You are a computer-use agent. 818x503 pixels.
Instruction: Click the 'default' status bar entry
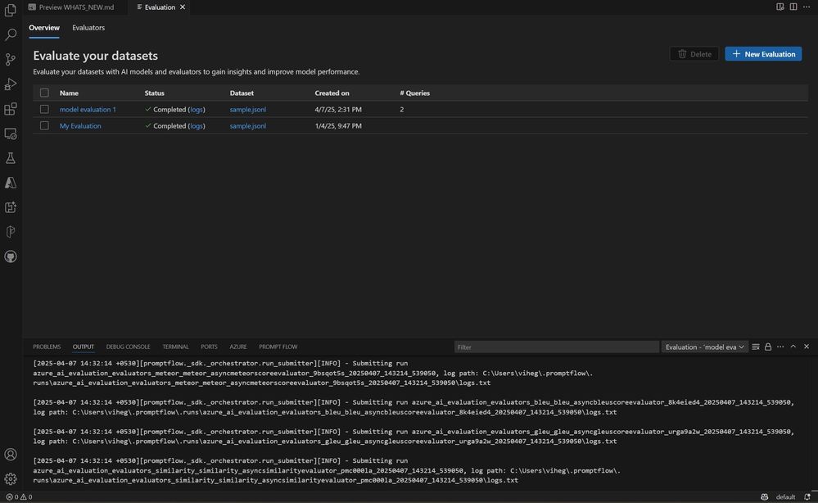point(785,496)
